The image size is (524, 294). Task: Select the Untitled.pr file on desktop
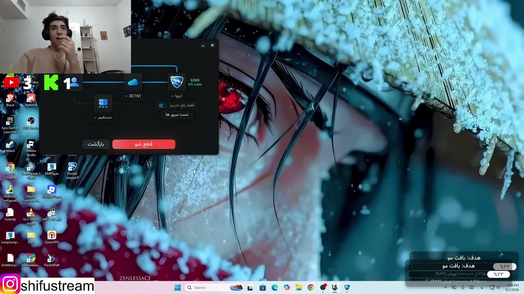(x=10, y=260)
